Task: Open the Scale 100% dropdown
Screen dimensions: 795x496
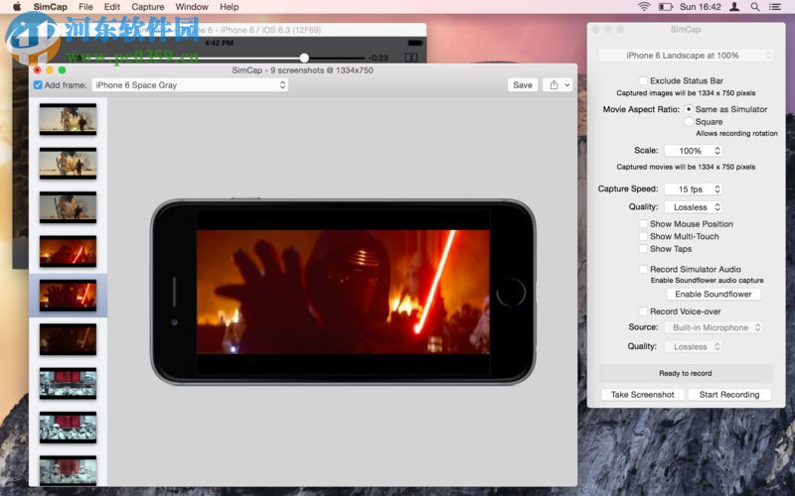Action: click(694, 151)
